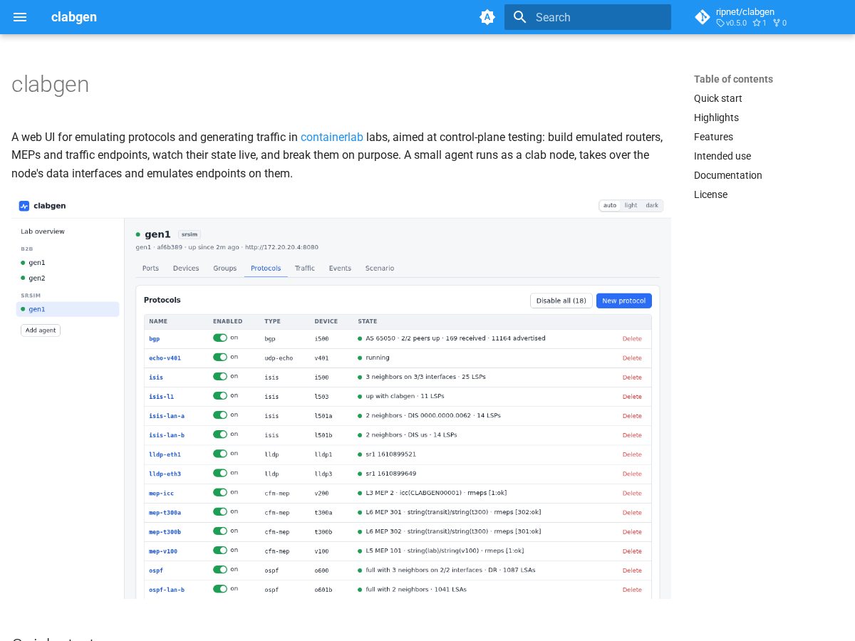Viewport: 855px width, 641px height.
Task: Open the Groups tab
Action: pos(224,269)
